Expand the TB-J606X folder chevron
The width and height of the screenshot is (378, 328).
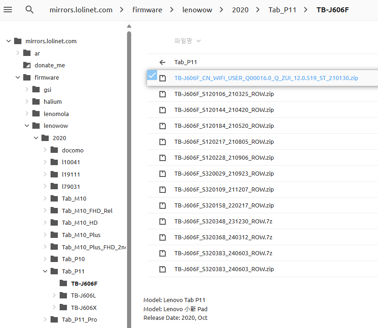click(54, 307)
